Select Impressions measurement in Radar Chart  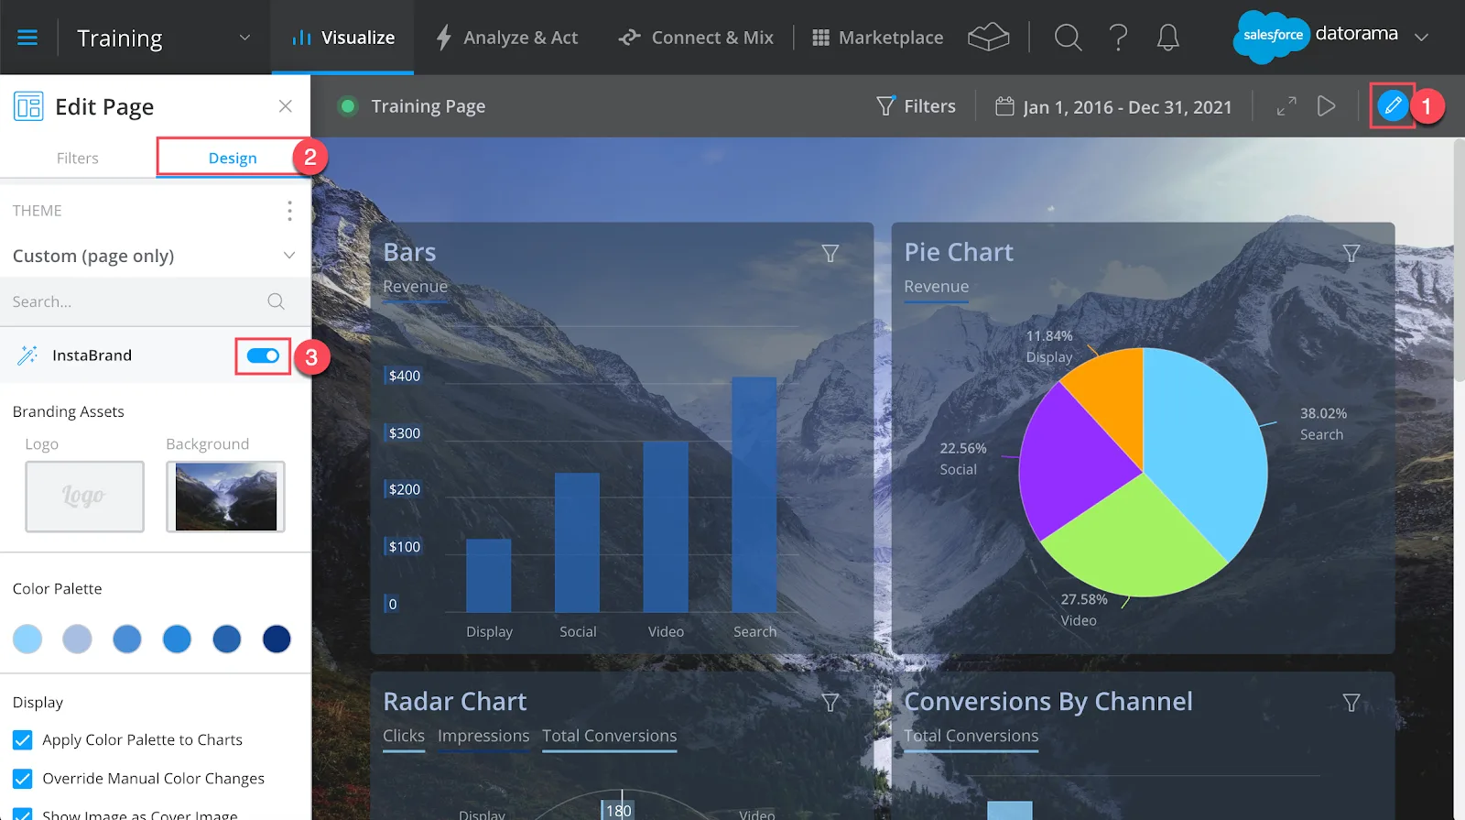coord(483,736)
